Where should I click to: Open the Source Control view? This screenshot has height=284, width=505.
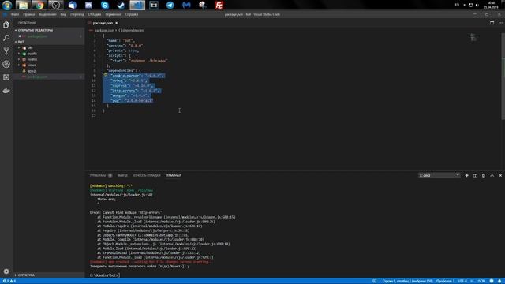click(x=6, y=50)
